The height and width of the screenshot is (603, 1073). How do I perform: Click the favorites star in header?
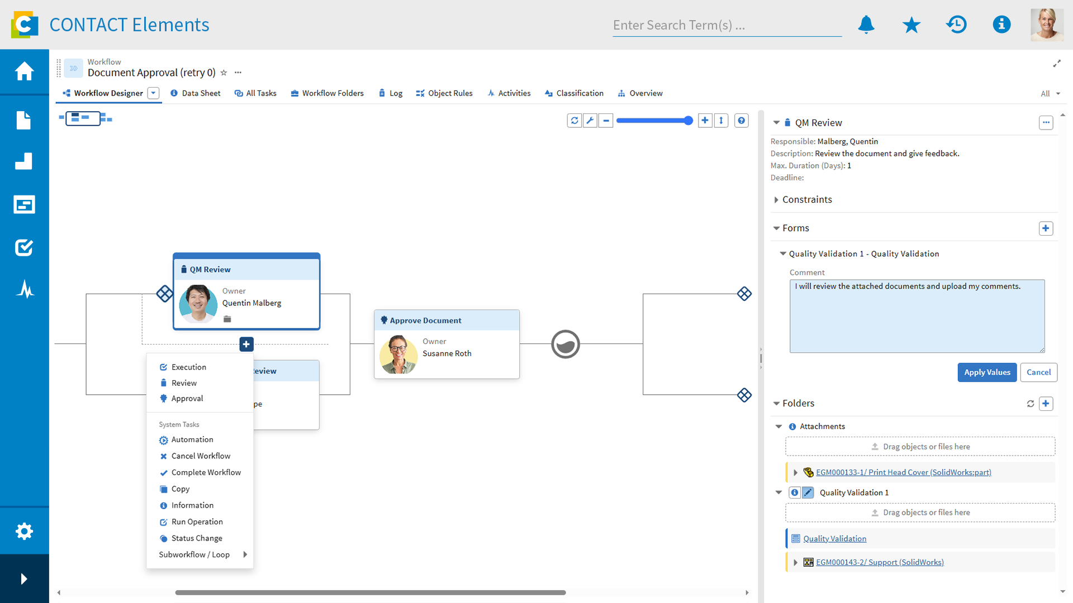911,25
